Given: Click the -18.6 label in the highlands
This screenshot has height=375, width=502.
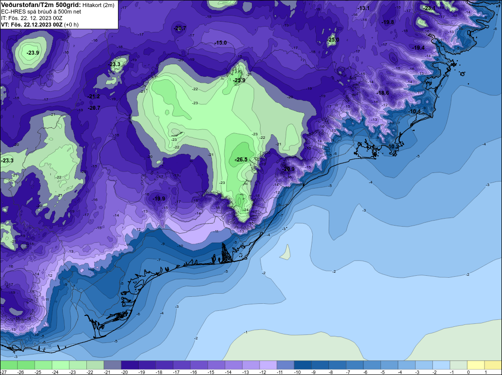Looking at the screenshot, I should [x=383, y=93].
